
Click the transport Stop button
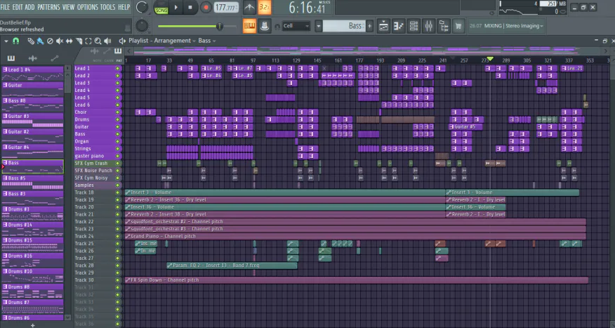coord(190,7)
